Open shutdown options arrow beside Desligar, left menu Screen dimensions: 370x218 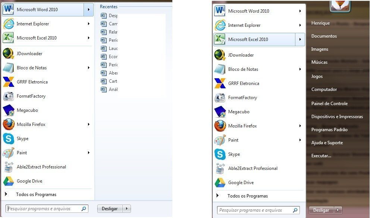point(127,209)
